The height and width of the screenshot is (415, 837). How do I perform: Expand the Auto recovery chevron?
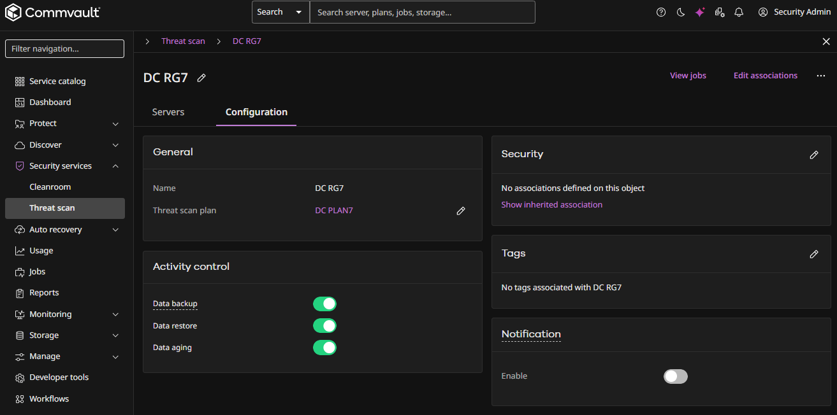pyautogui.click(x=115, y=230)
